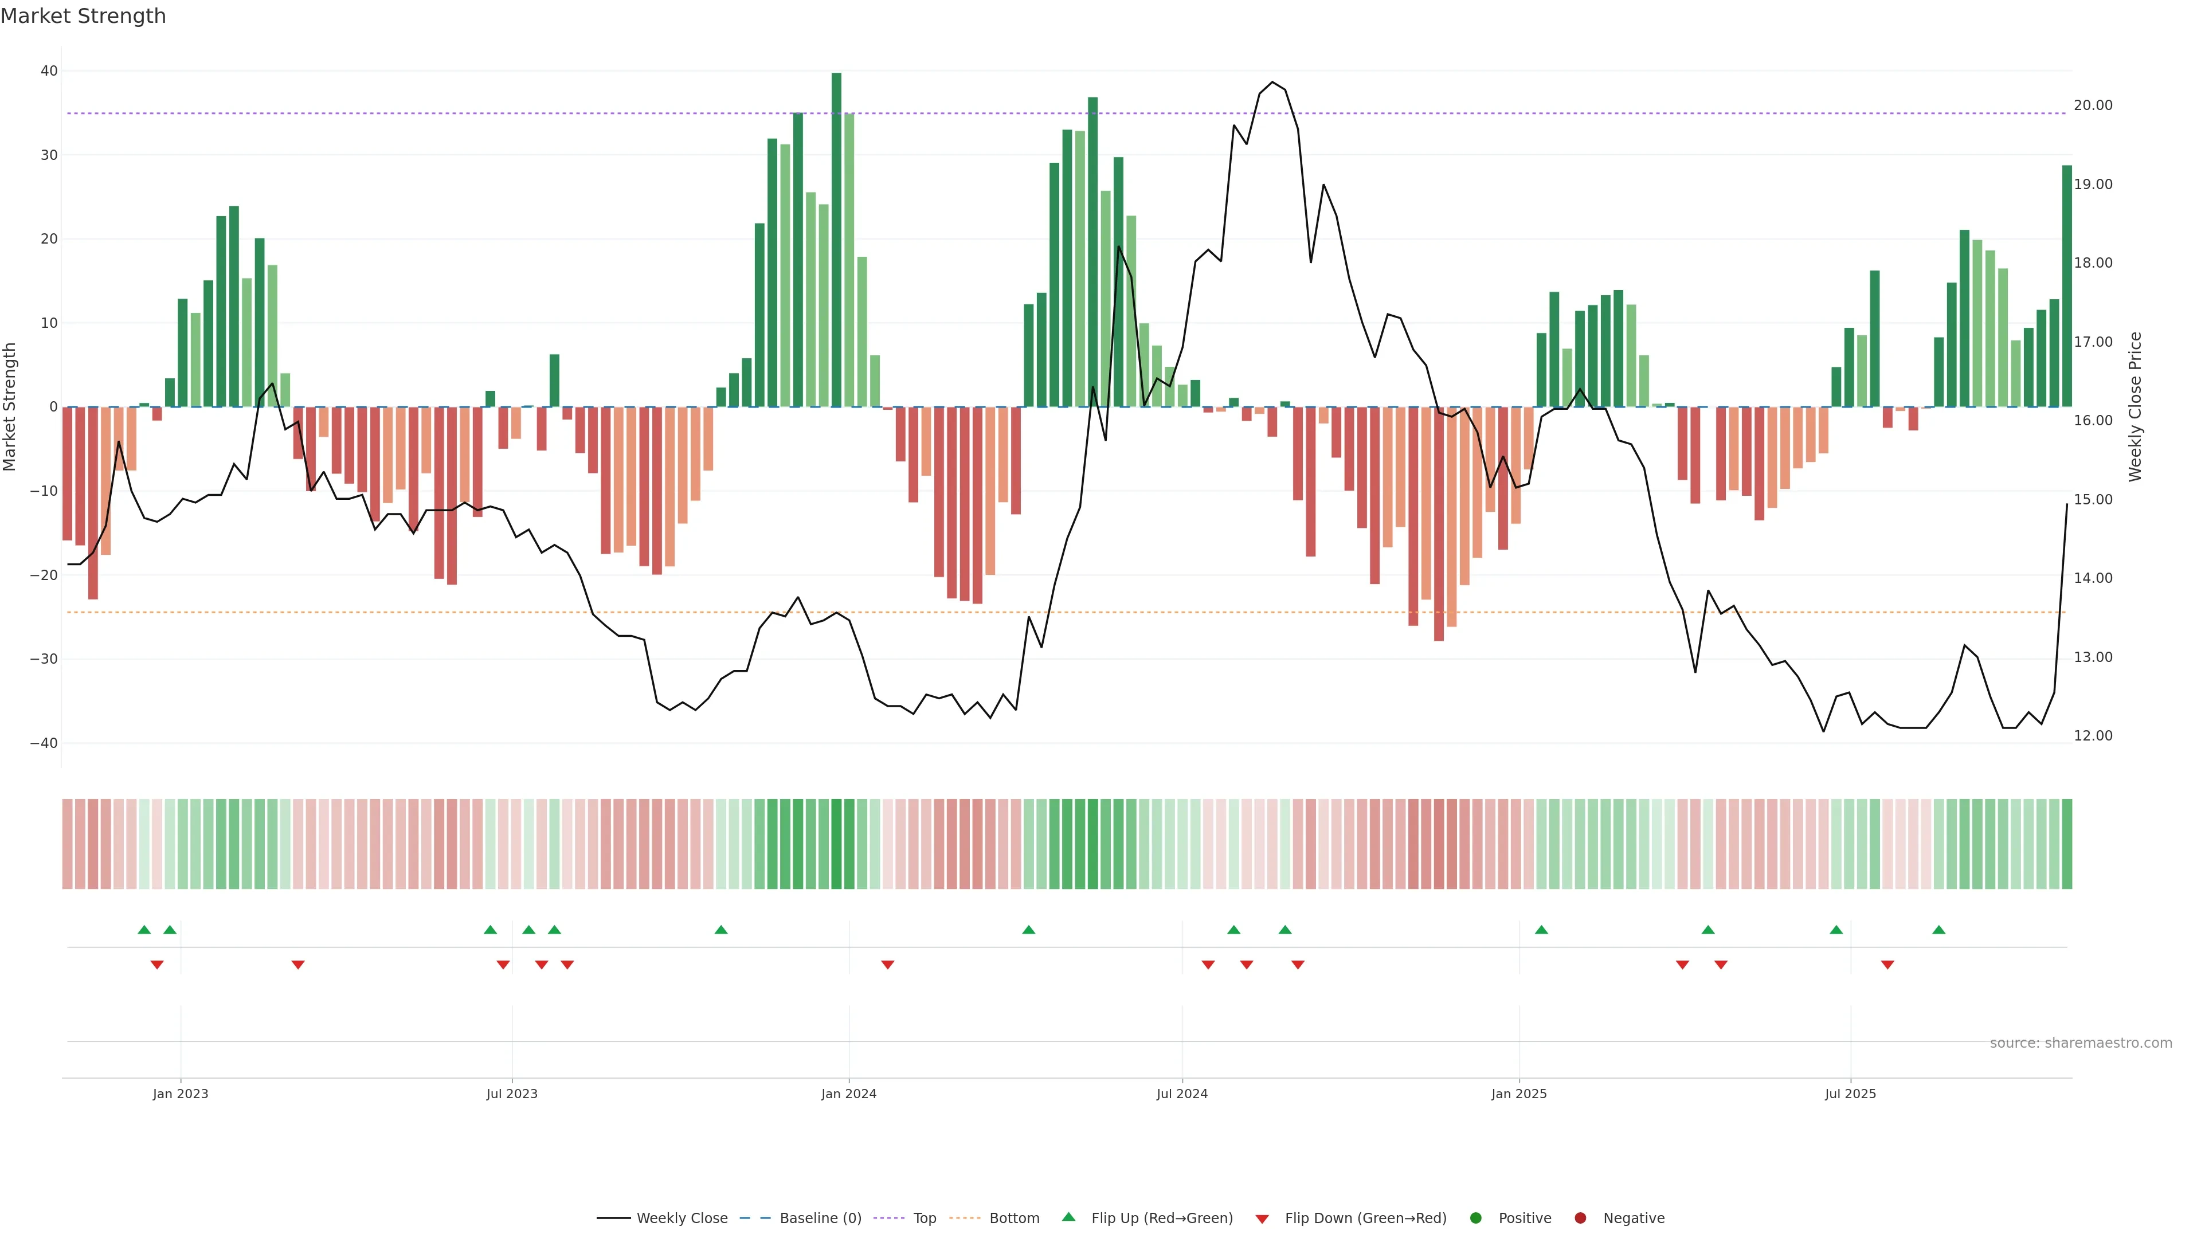Click the Weekly Close Price axis title
Screen dimensions: 2201x1238
pyautogui.click(x=2135, y=407)
